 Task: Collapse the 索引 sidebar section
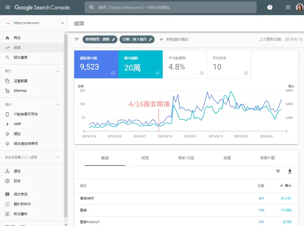[58, 71]
